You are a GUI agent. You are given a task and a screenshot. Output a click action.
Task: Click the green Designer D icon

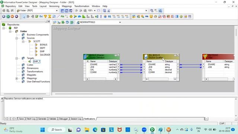(x=8, y=16)
